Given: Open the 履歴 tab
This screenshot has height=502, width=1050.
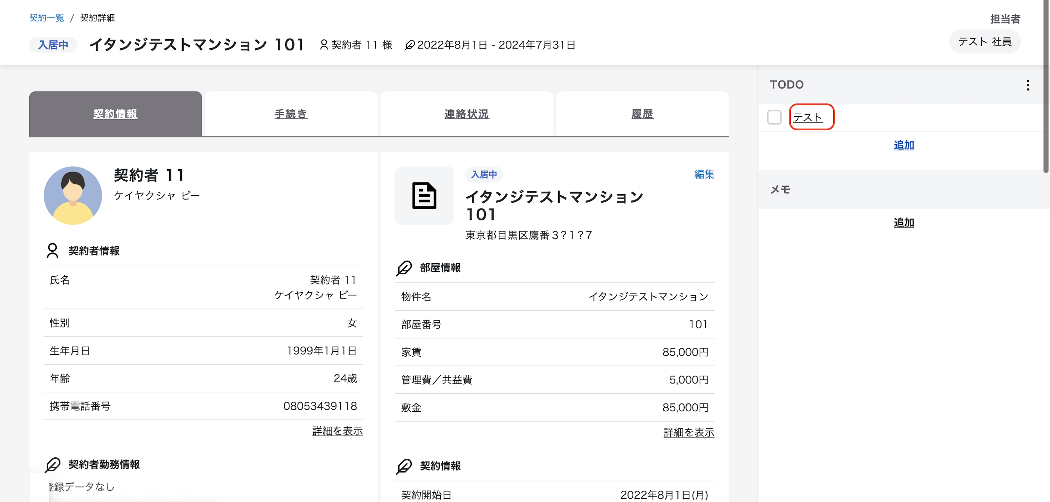Looking at the screenshot, I should click(642, 114).
